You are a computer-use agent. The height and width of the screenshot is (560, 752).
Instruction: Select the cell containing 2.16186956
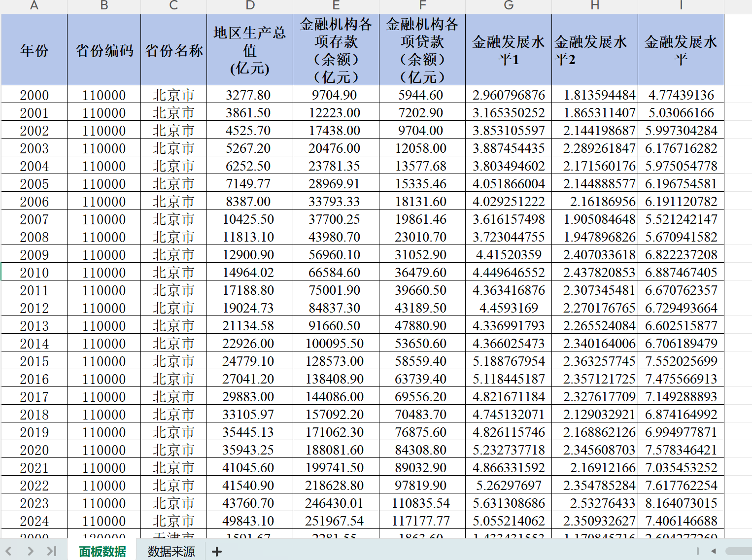coord(595,201)
